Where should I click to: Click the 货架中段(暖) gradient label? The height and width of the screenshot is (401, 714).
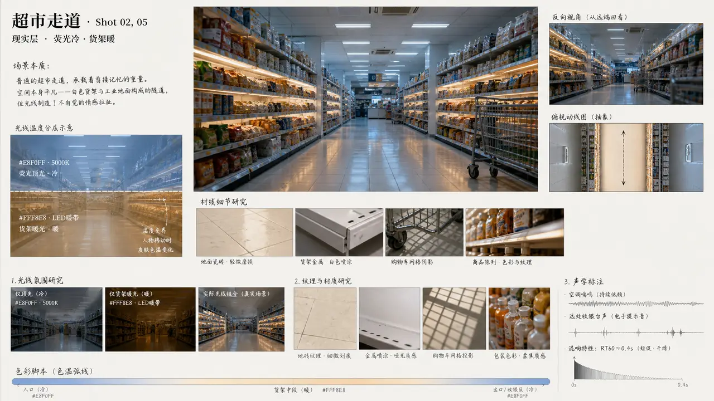(293, 390)
